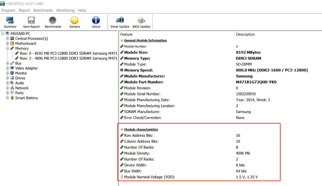Click the Bus node icon
Screen dimensions: 322x186
pyautogui.click(x=12, y=63)
